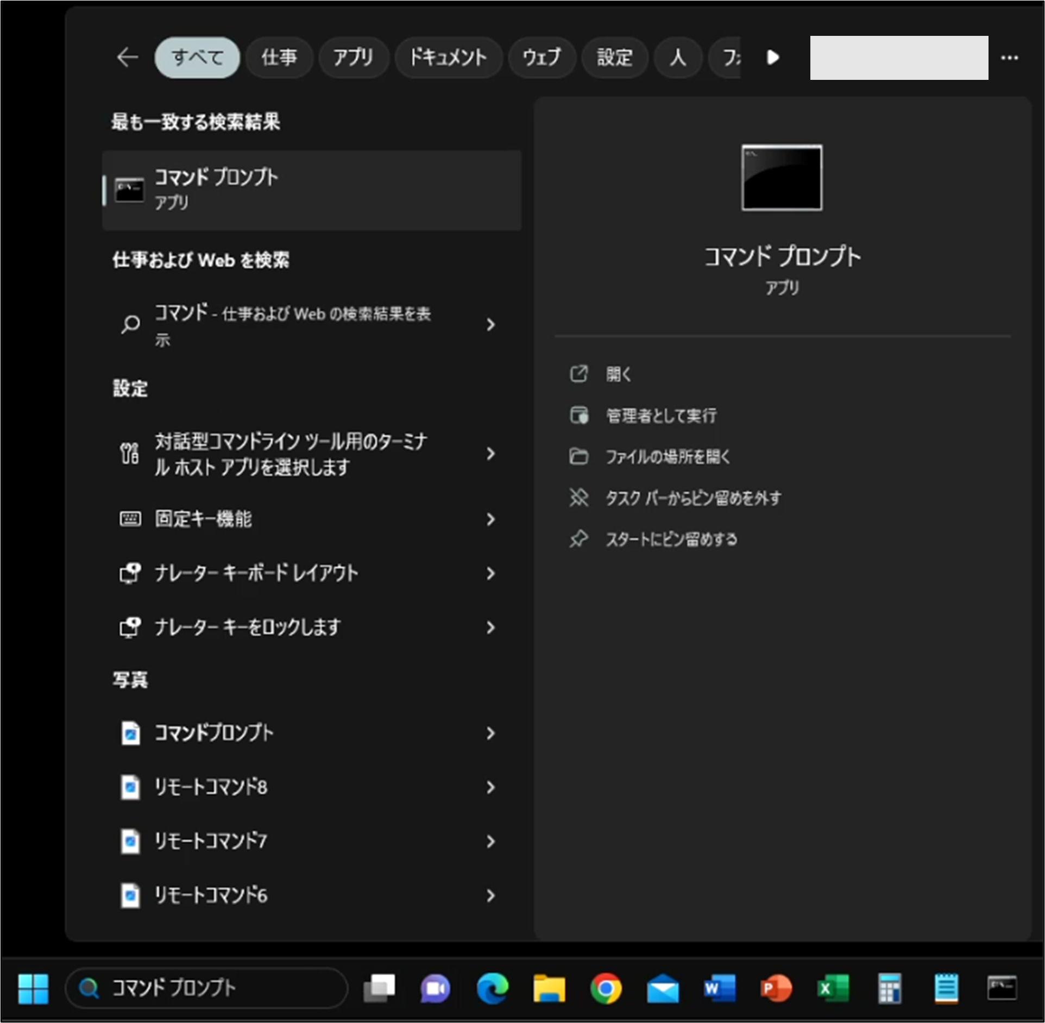The height and width of the screenshot is (1023, 1045).
Task: Launch the Teams chat taskbar icon
Action: coord(435,989)
